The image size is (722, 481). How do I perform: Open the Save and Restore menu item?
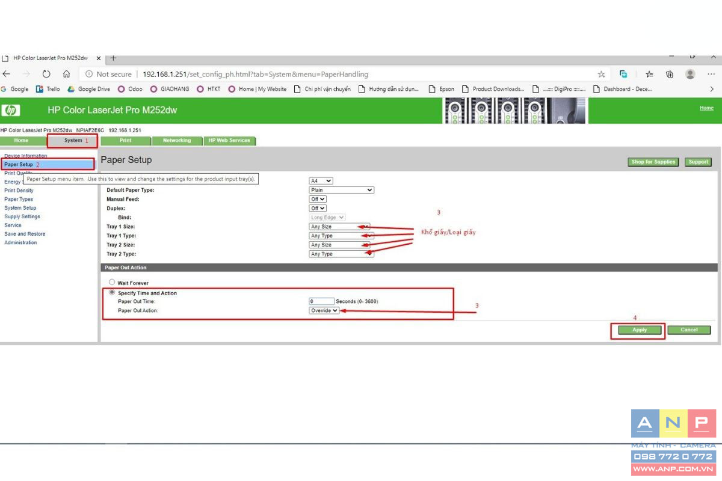pos(25,234)
